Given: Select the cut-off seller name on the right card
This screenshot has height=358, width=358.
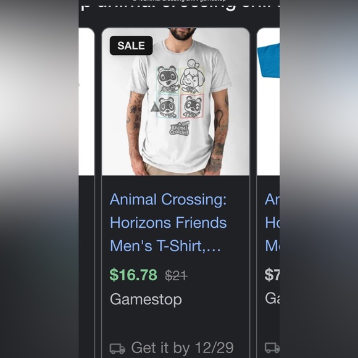Looking at the screenshot, I should pos(272,298).
